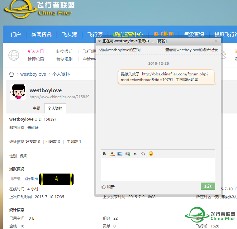Select the 个人资料 tab
The image size is (237, 229).
click(x=55, y=108)
